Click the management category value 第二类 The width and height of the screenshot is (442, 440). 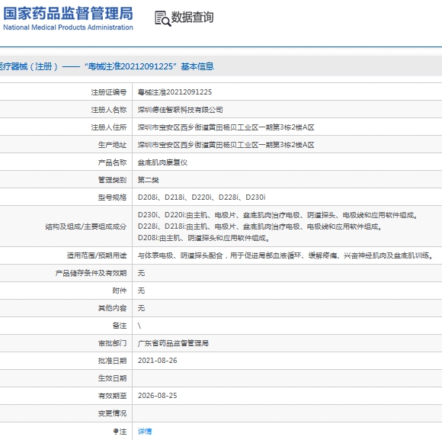click(148, 180)
